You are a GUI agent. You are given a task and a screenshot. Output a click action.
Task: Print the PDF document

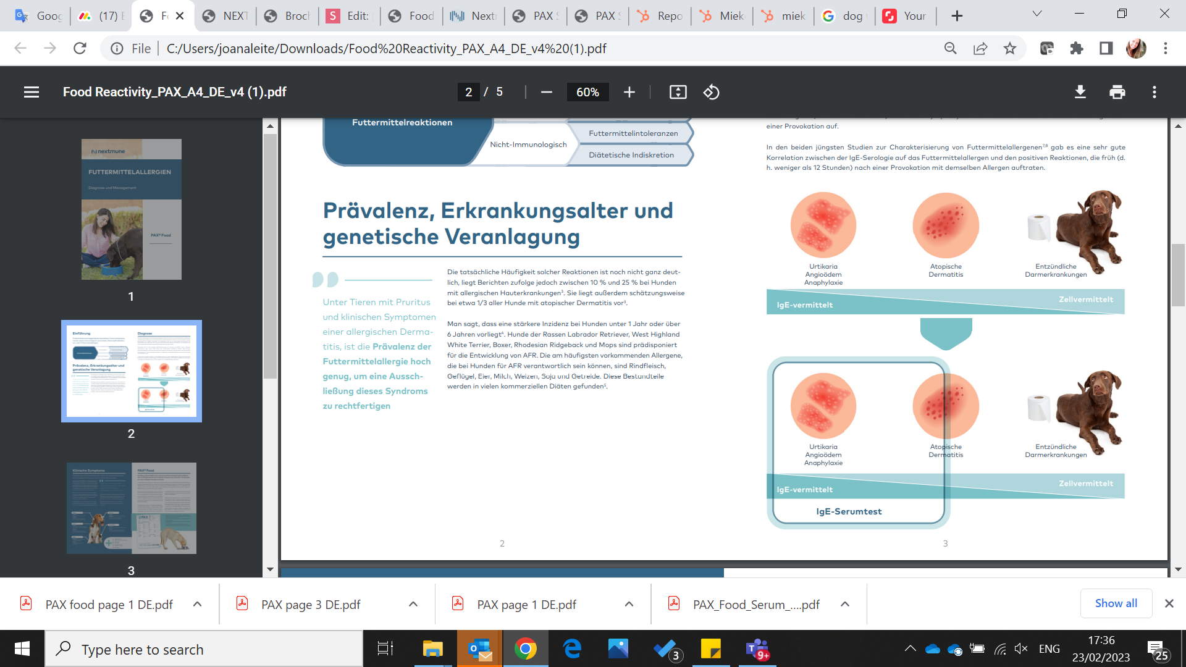[x=1117, y=92]
